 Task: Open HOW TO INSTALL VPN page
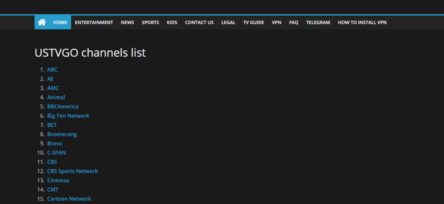point(362,23)
